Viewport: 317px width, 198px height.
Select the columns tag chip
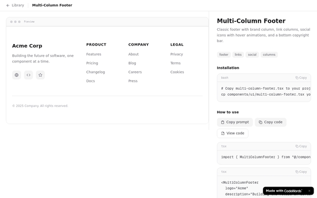[x=269, y=54]
